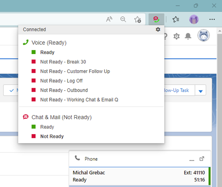Click the green Voice phone icon
The height and width of the screenshot is (187, 222).
coord(26,42)
